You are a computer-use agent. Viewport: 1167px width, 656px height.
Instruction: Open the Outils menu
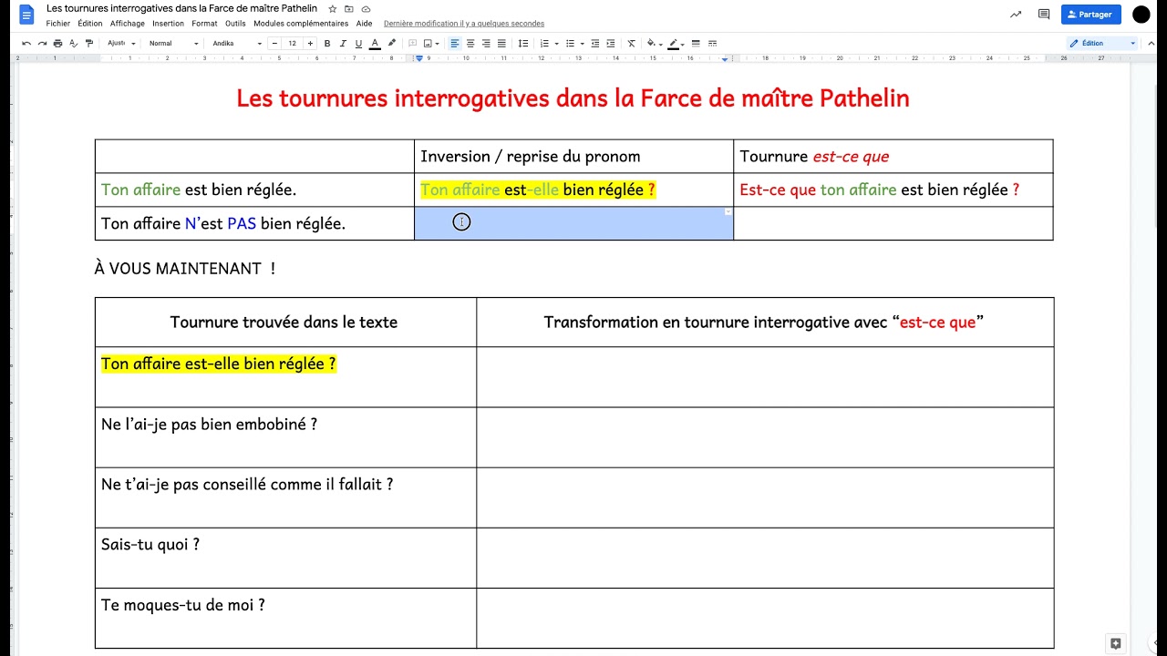[235, 24]
